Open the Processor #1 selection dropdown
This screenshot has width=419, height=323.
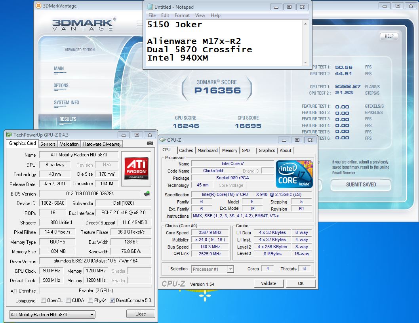tap(213, 269)
